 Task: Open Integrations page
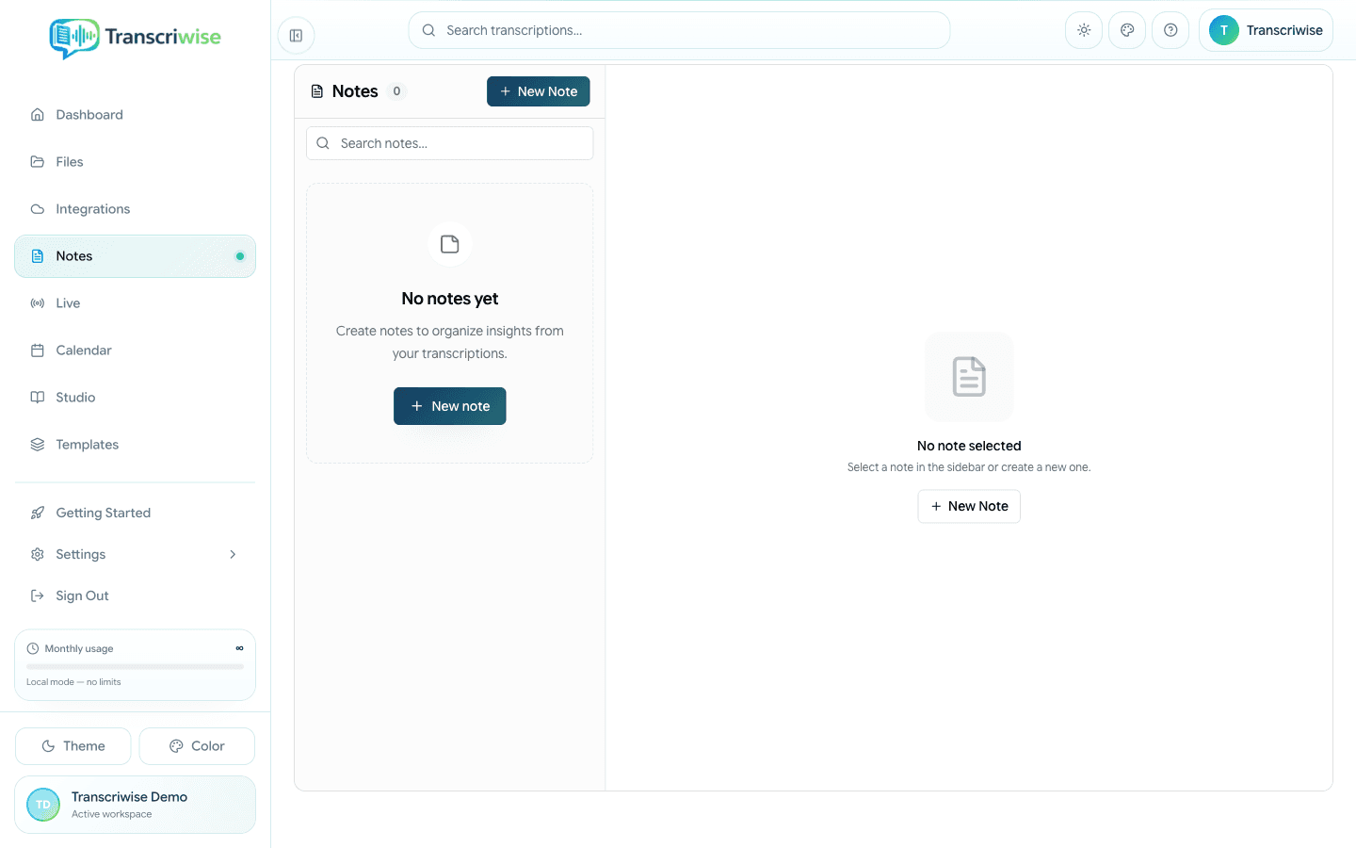(135, 209)
